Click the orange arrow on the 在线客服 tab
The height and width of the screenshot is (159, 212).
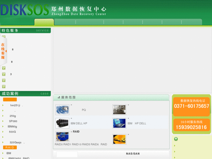(x=6, y=51)
